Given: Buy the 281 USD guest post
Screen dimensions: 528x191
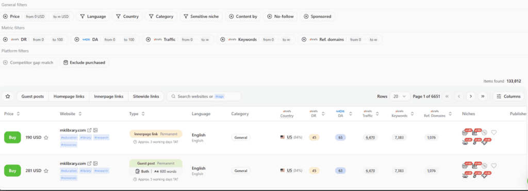Looking at the screenshot, I should 12,170.
